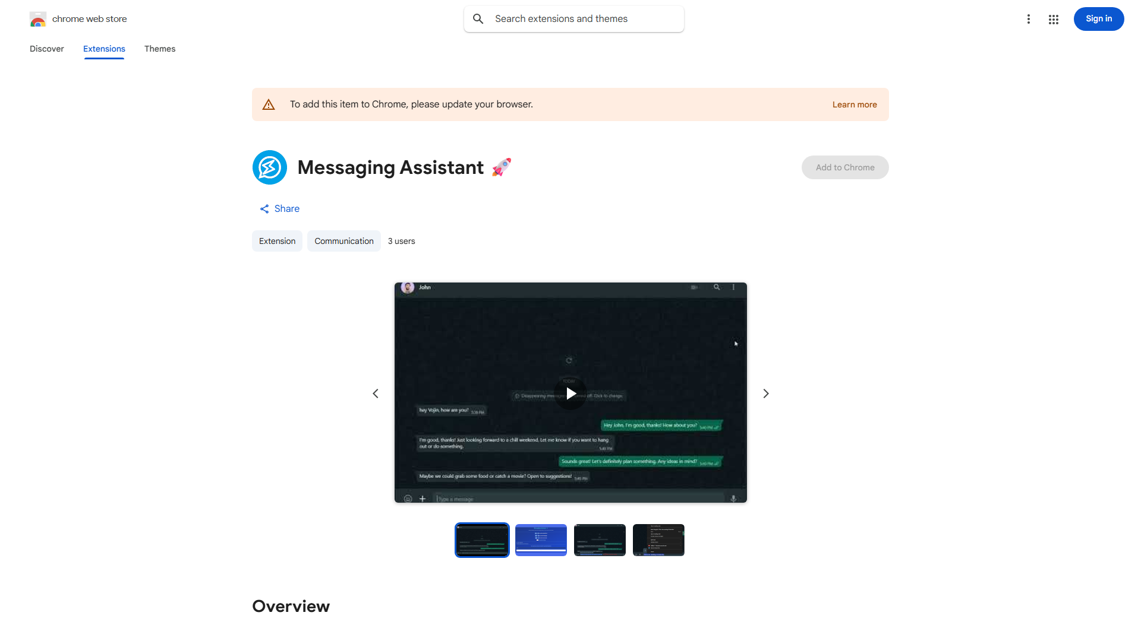
Task: Open the Discover section
Action: tap(46, 49)
